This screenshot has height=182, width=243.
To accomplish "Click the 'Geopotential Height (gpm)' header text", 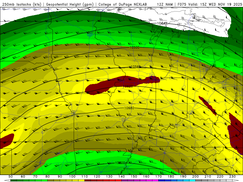I will click(70, 4).
